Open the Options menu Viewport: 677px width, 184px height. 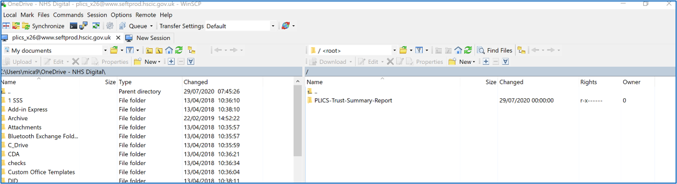pos(121,15)
